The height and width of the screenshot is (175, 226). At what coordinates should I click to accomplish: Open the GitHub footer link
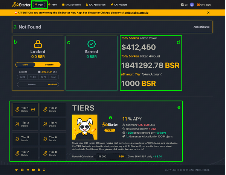tap(44, 170)
